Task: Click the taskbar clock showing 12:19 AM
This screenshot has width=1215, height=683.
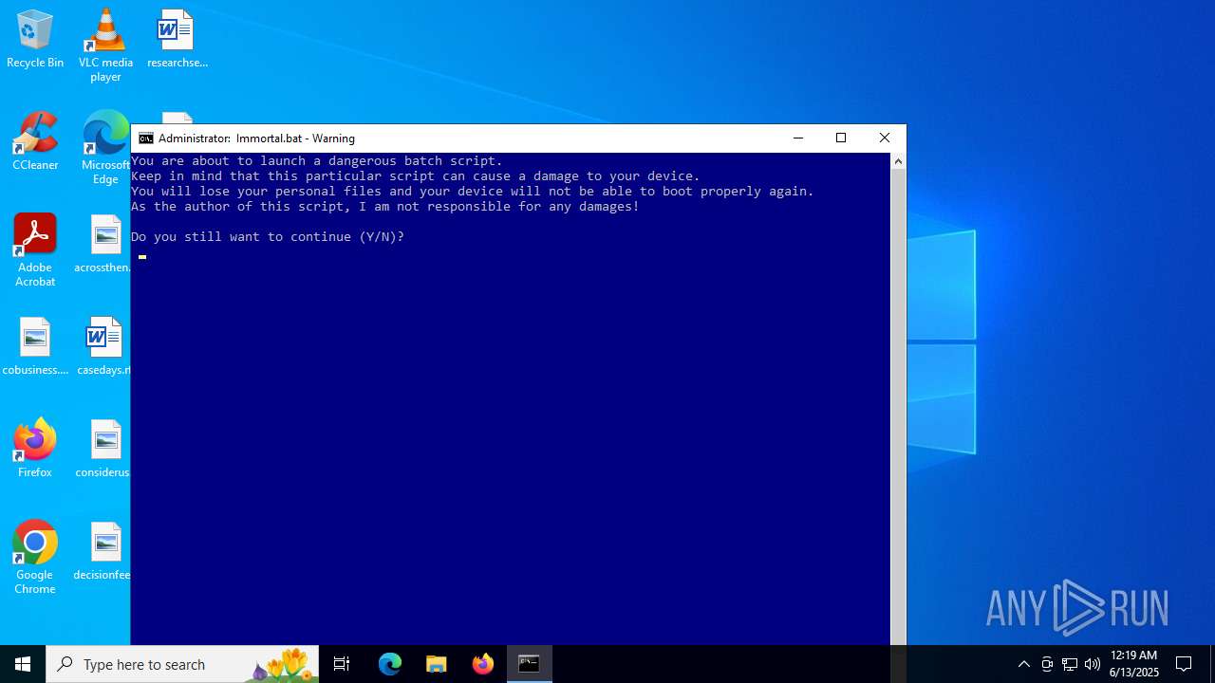Action: tap(1133, 664)
